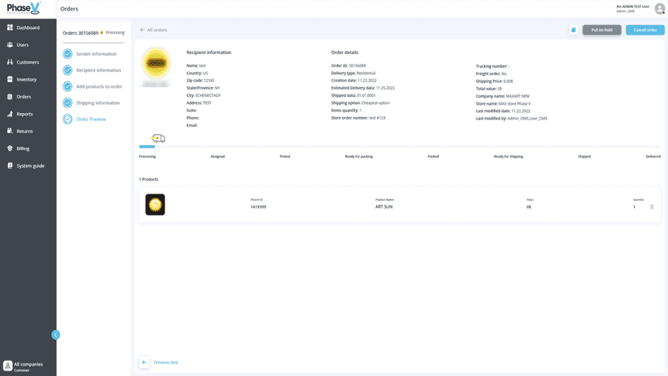Click the Company name MAXART NEW line
The width and height of the screenshot is (668, 376).
[x=503, y=96]
